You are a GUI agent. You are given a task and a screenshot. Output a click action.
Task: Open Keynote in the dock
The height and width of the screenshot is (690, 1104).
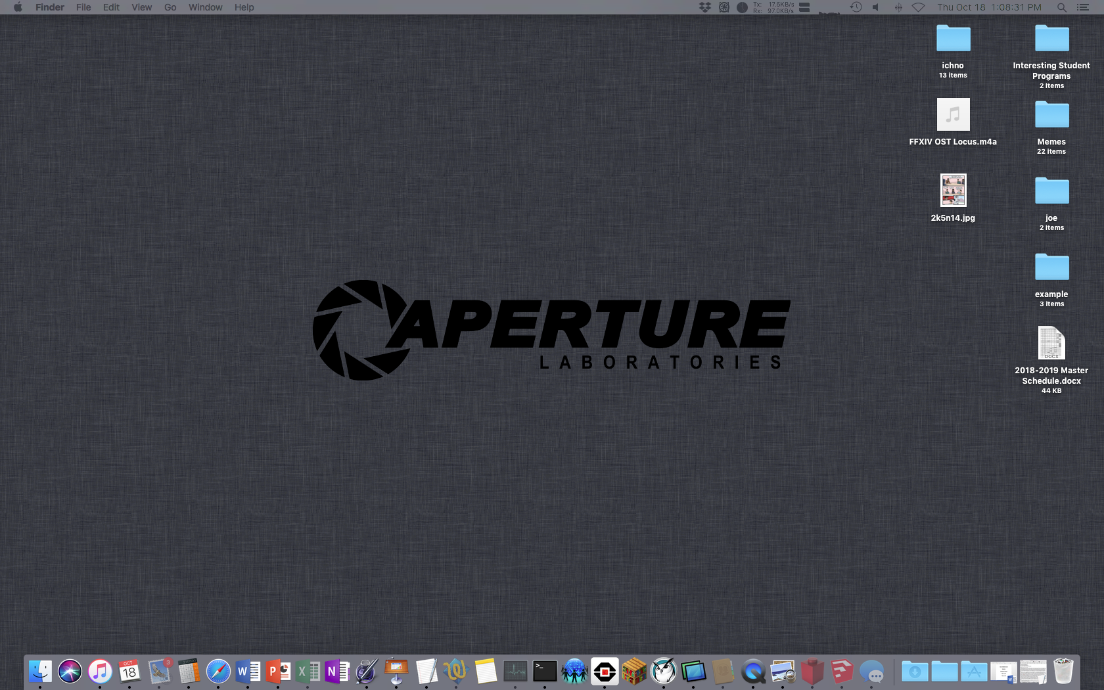396,672
